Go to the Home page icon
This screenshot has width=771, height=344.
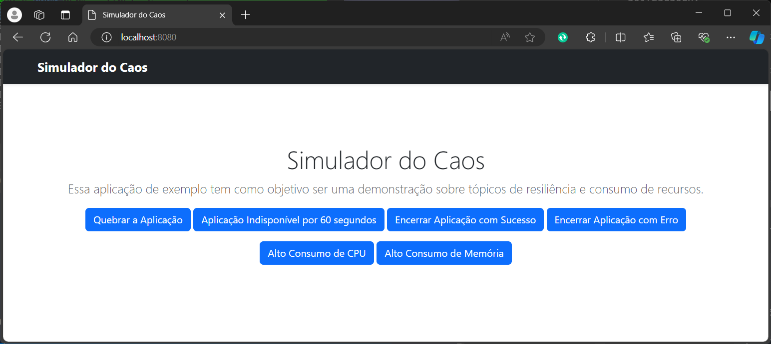click(x=73, y=37)
